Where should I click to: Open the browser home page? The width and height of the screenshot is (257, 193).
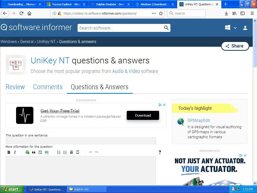(29, 14)
